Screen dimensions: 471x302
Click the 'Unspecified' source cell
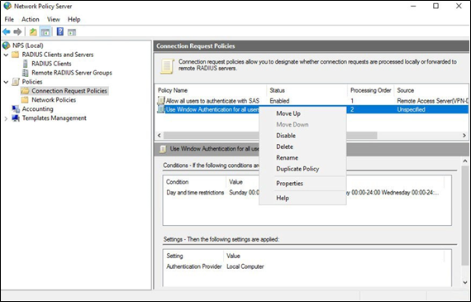coord(412,109)
